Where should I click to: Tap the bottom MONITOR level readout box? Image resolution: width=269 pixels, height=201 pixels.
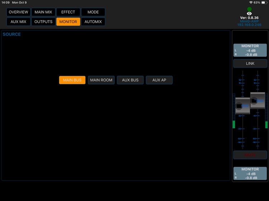pos(250,173)
